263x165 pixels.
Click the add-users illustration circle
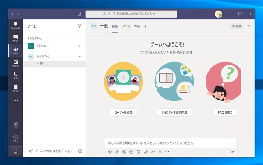(124, 82)
